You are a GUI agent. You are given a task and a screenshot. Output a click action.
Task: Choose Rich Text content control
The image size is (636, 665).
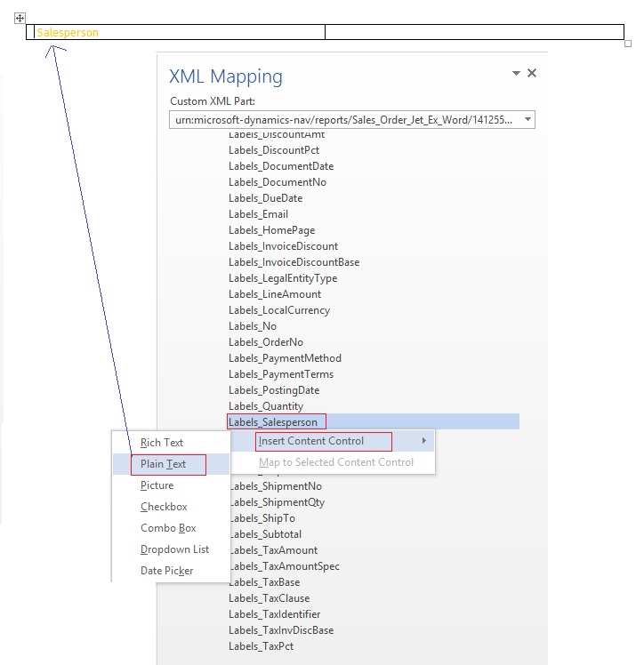[x=162, y=443]
